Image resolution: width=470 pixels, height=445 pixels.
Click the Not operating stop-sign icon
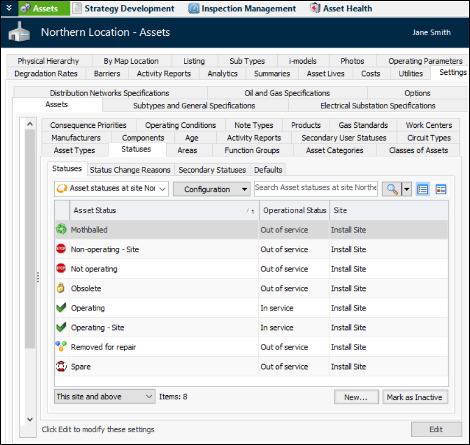(61, 269)
